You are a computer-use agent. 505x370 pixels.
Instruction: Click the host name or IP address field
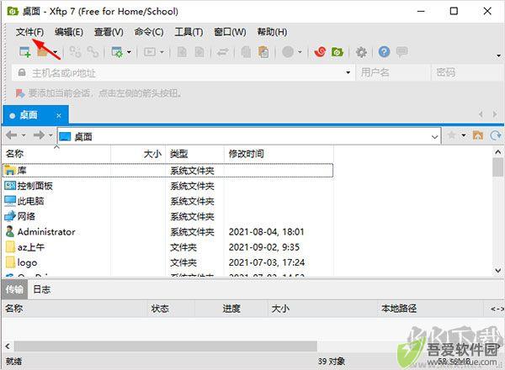tap(183, 72)
